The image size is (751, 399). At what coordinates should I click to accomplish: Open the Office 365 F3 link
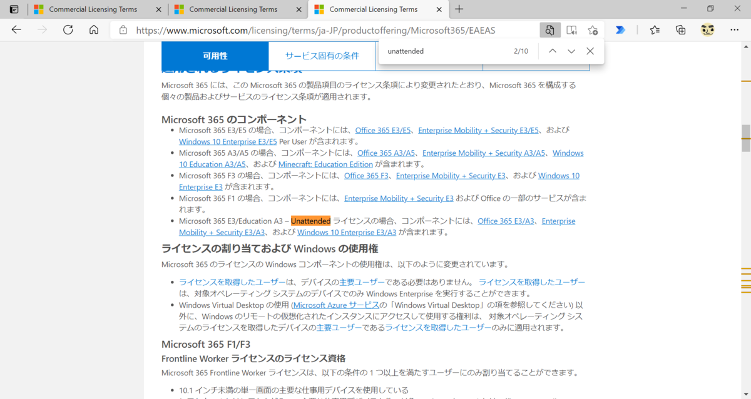367,176
